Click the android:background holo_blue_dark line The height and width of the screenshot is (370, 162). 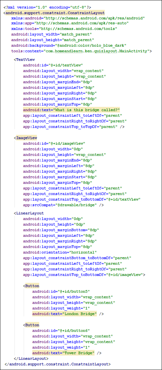click(69, 45)
